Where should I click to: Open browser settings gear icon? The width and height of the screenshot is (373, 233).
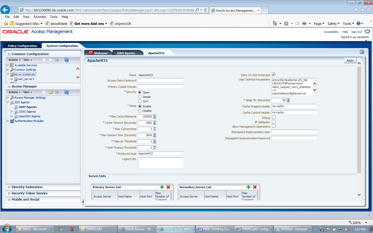(x=369, y=10)
